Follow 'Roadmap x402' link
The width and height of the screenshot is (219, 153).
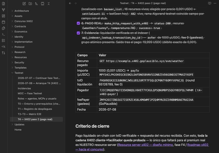click(198, 145)
